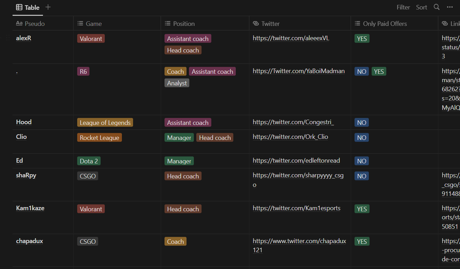Click the Valorant tag in Kam1kaze row
Screen dimensions: 460x269
tap(91, 209)
